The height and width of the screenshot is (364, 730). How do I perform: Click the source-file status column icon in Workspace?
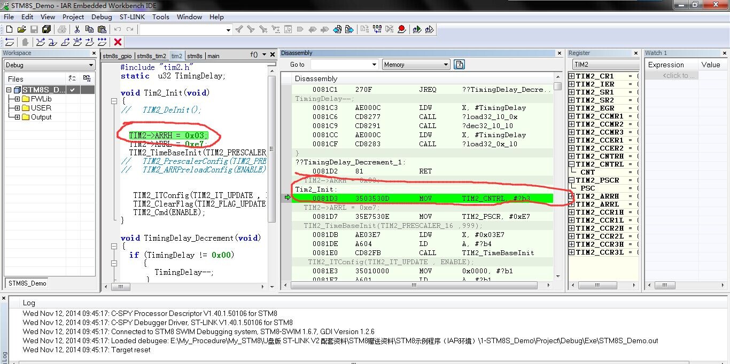73,78
